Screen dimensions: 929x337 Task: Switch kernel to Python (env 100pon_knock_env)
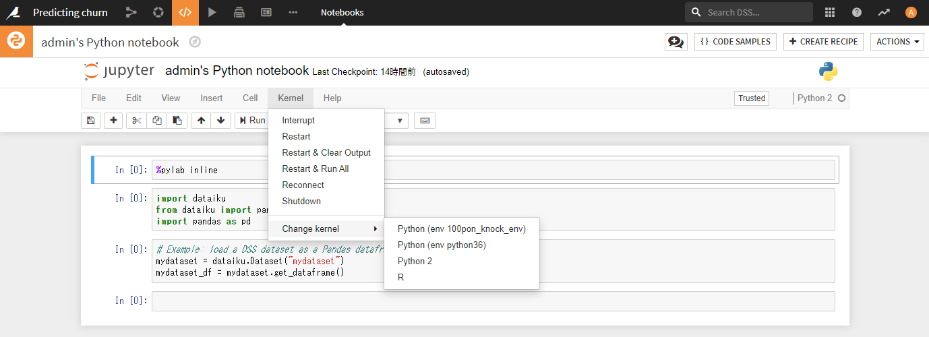point(462,228)
